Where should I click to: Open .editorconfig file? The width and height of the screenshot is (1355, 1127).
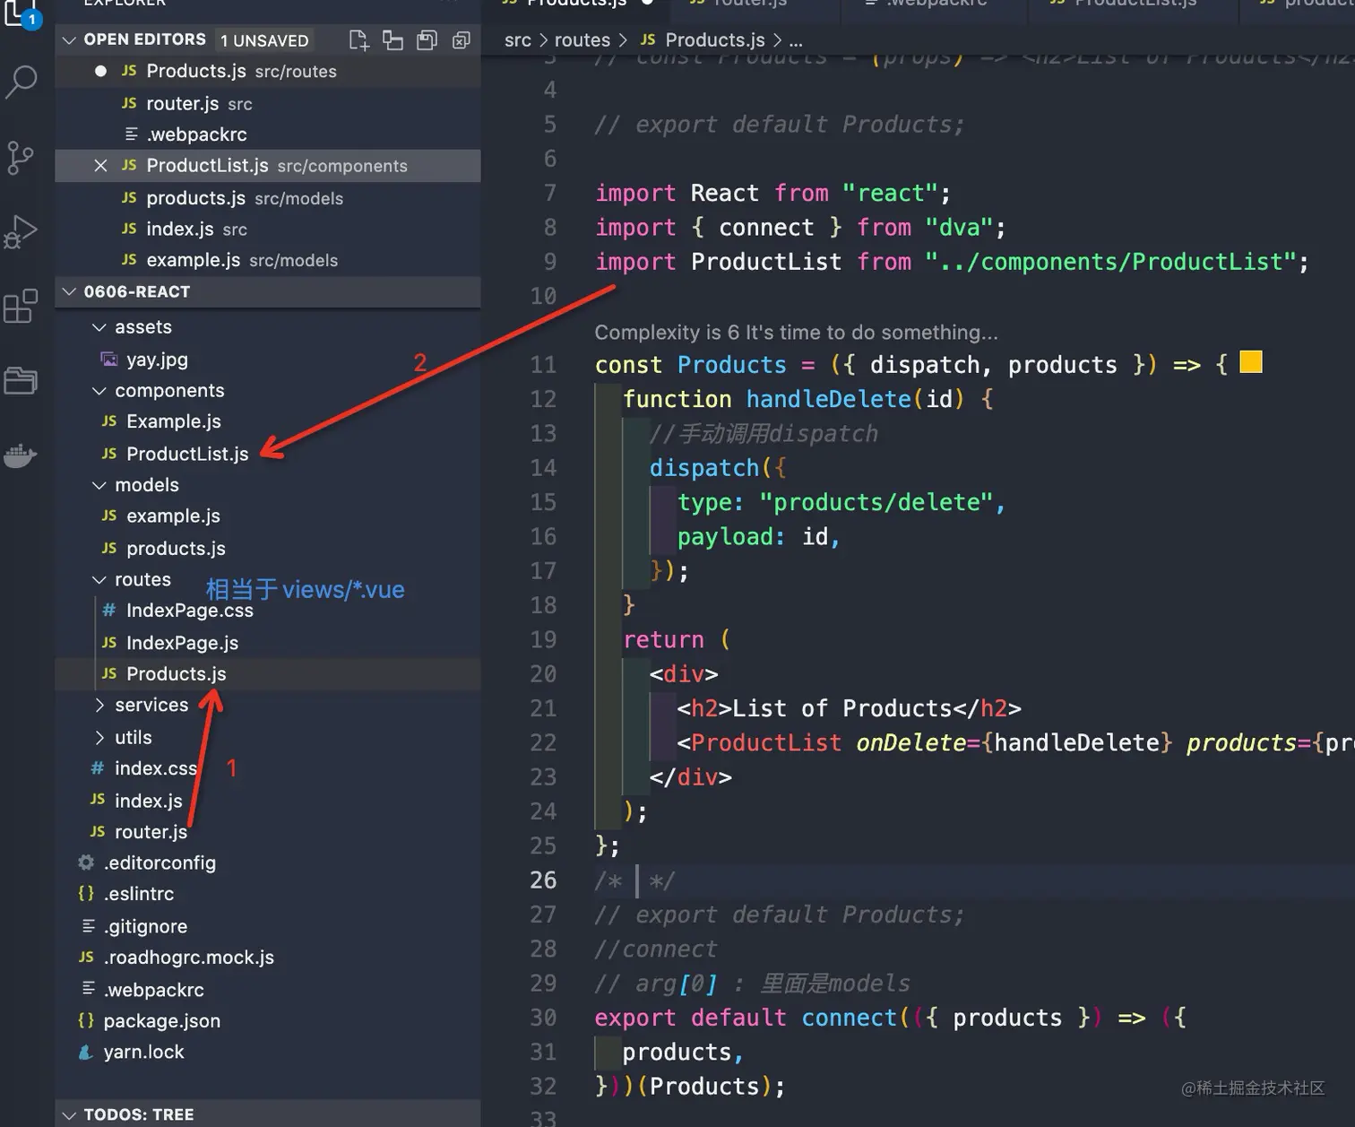(268, 863)
